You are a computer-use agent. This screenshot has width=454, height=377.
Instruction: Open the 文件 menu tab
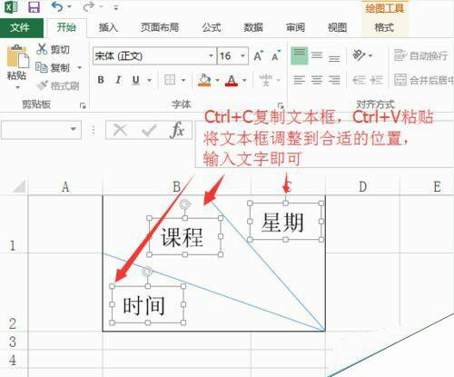click(20, 27)
